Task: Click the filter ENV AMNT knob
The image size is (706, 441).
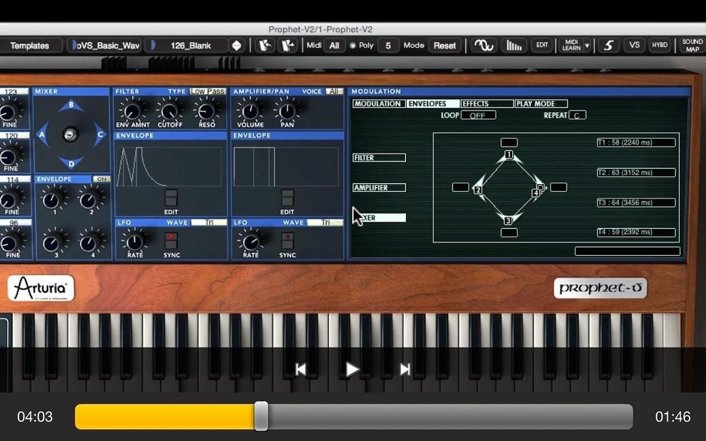Action: [x=133, y=110]
